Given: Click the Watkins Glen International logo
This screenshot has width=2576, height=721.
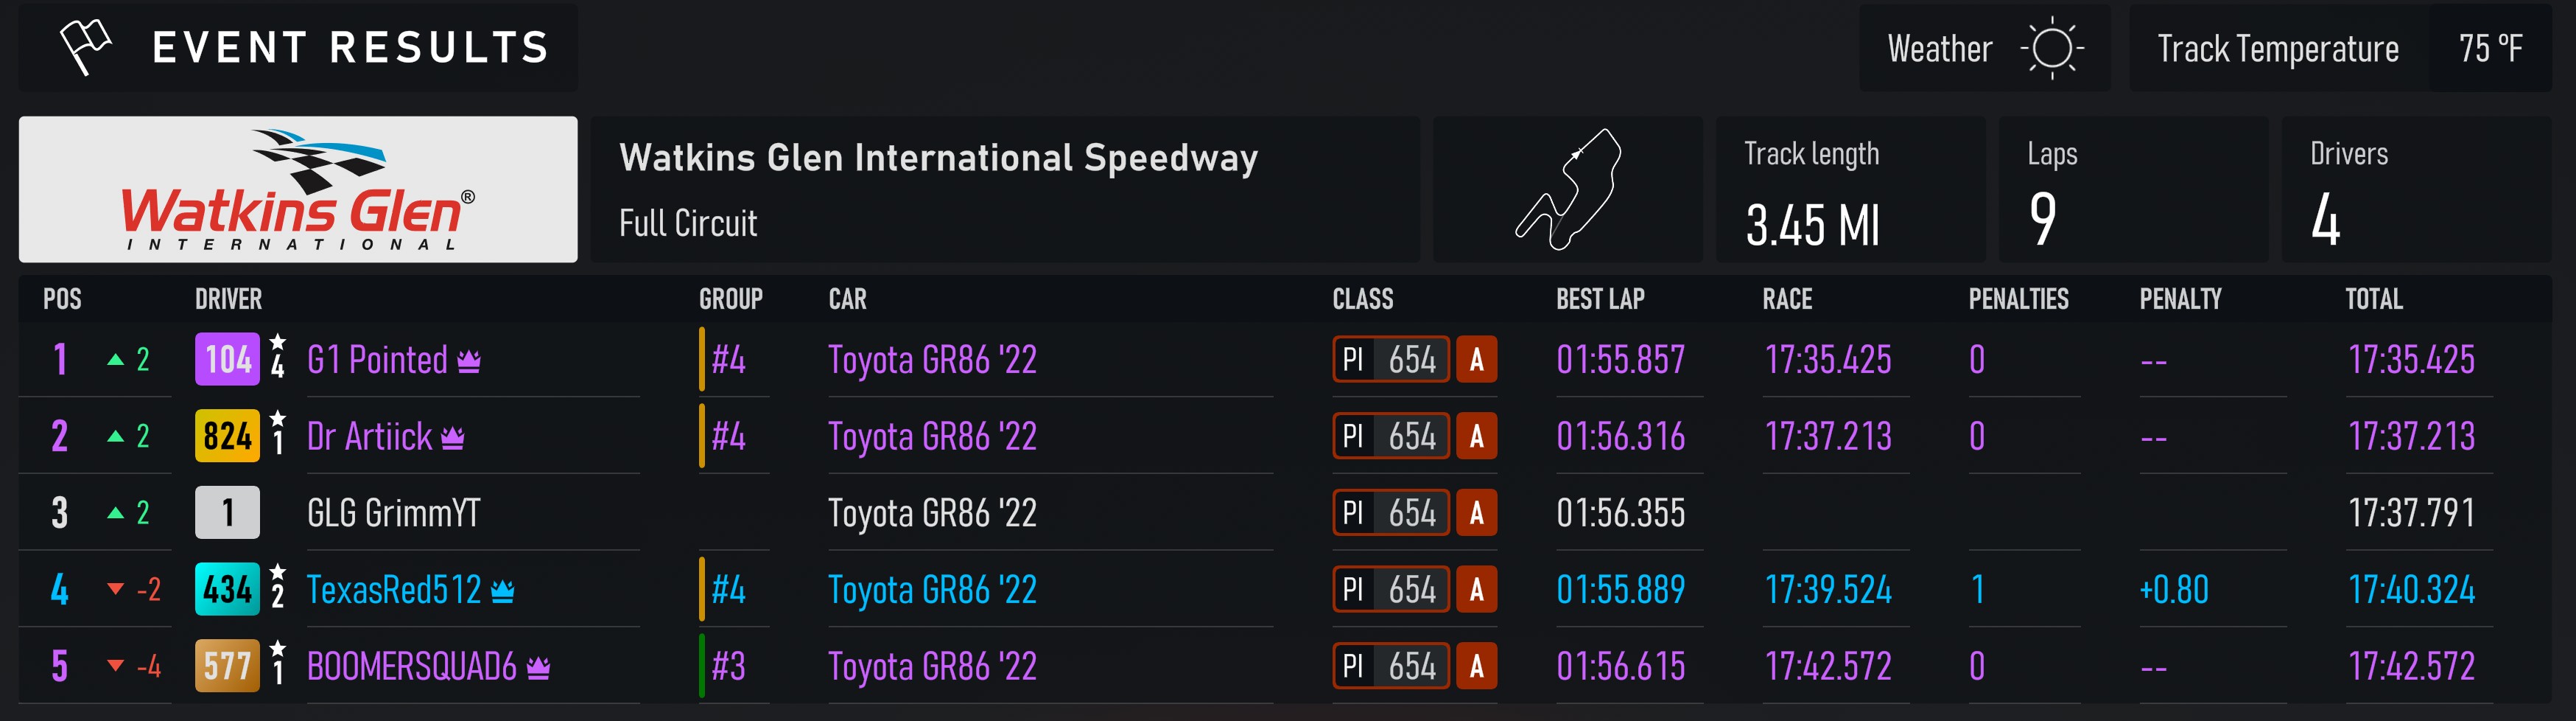Looking at the screenshot, I should pyautogui.click(x=298, y=189).
